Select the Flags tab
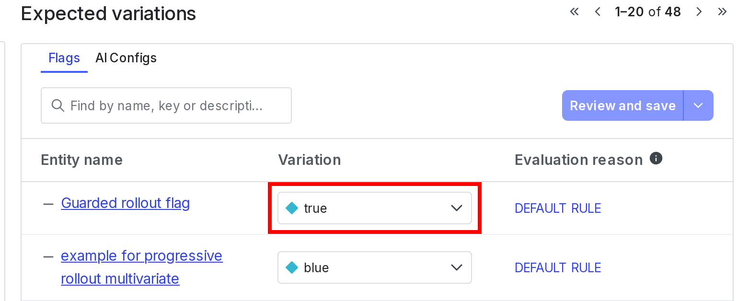 [64, 58]
